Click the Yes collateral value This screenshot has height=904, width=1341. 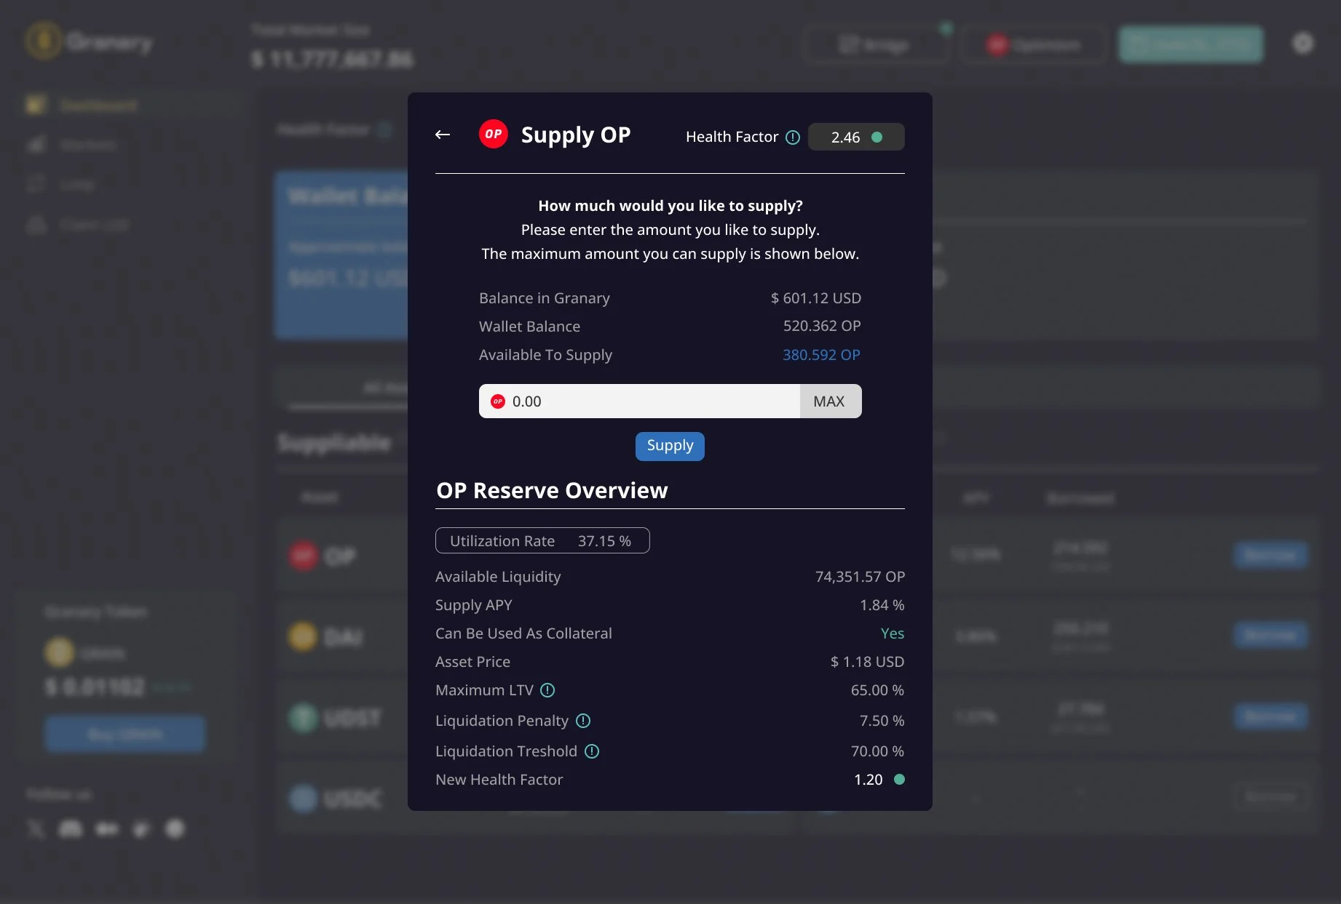893,633
